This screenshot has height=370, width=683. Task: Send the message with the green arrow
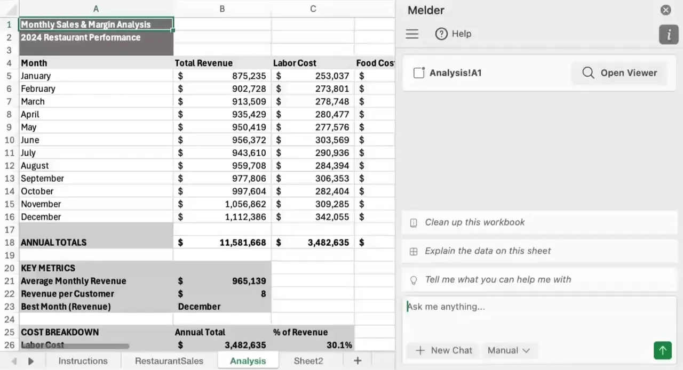(662, 350)
